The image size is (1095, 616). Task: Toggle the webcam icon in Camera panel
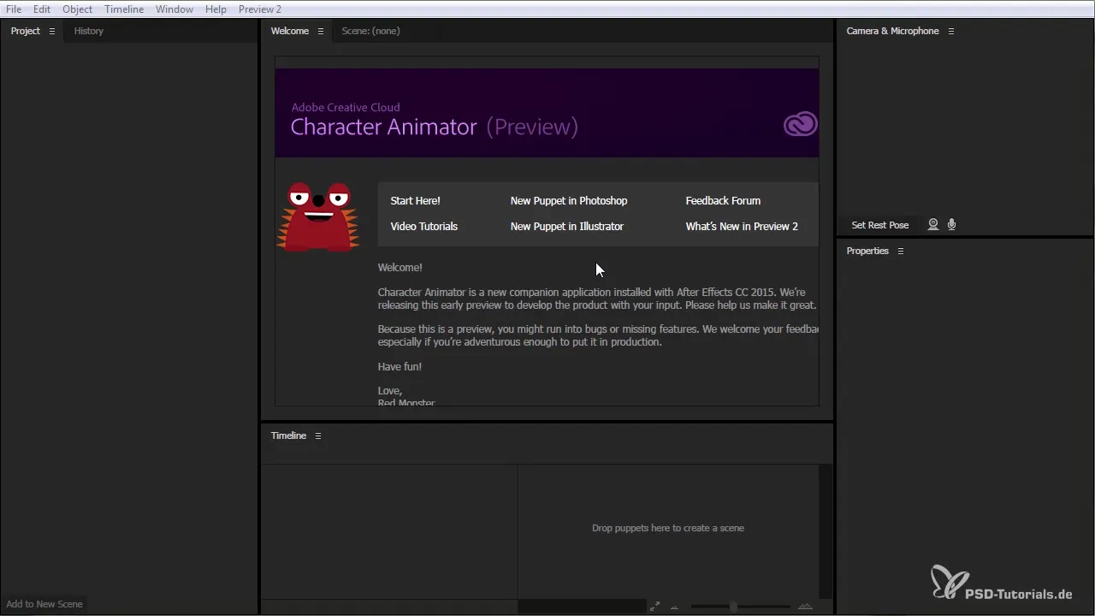tap(933, 225)
